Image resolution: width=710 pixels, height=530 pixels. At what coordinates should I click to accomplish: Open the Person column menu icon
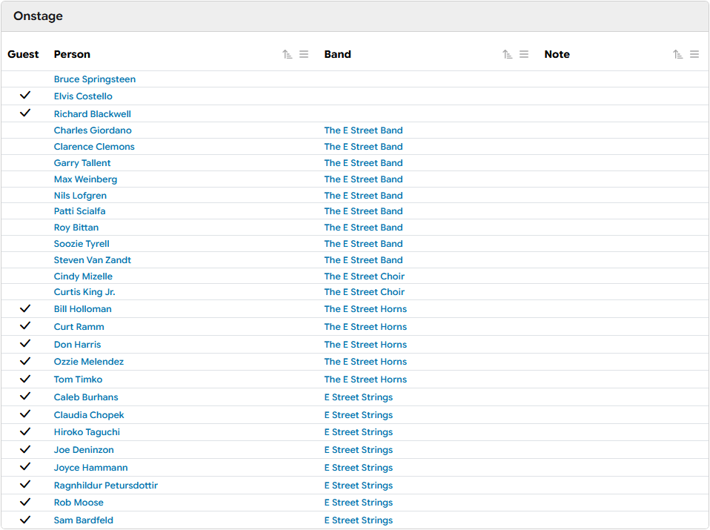304,54
